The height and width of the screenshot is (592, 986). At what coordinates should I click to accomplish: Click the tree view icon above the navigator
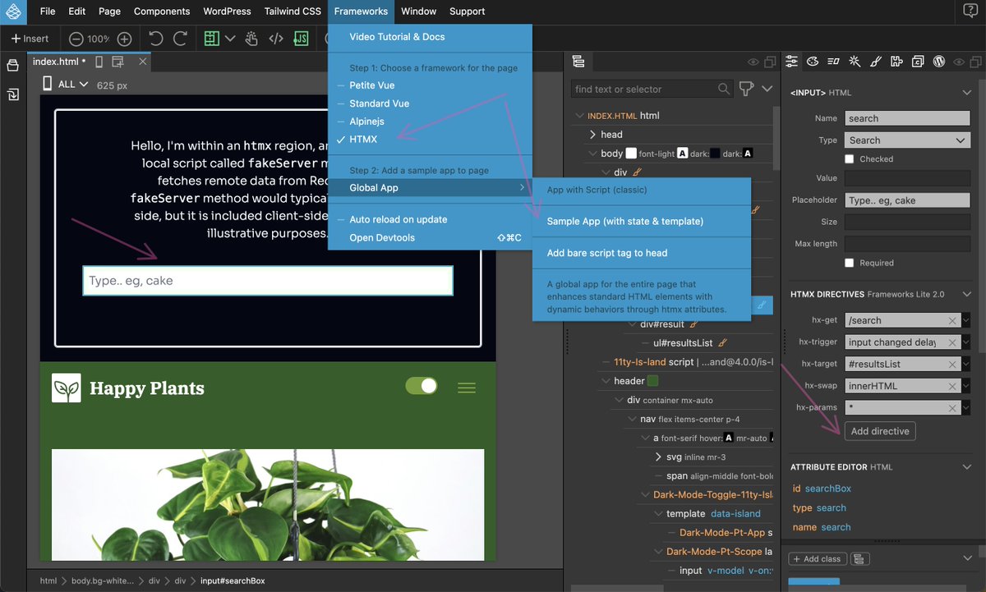[578, 61]
